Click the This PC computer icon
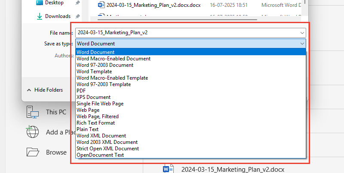 point(33,112)
